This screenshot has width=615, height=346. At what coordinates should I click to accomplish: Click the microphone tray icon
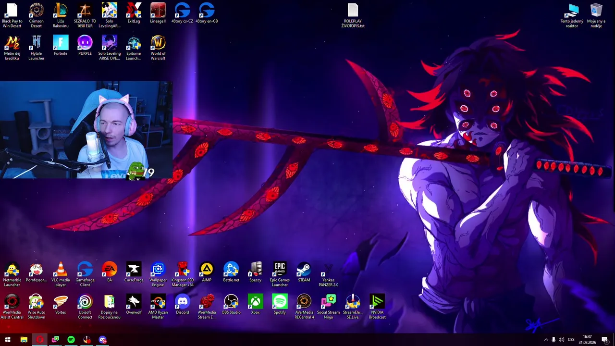(553, 340)
